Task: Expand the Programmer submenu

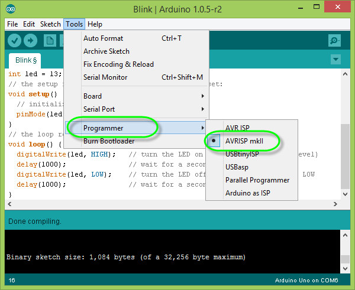Action: [136, 128]
